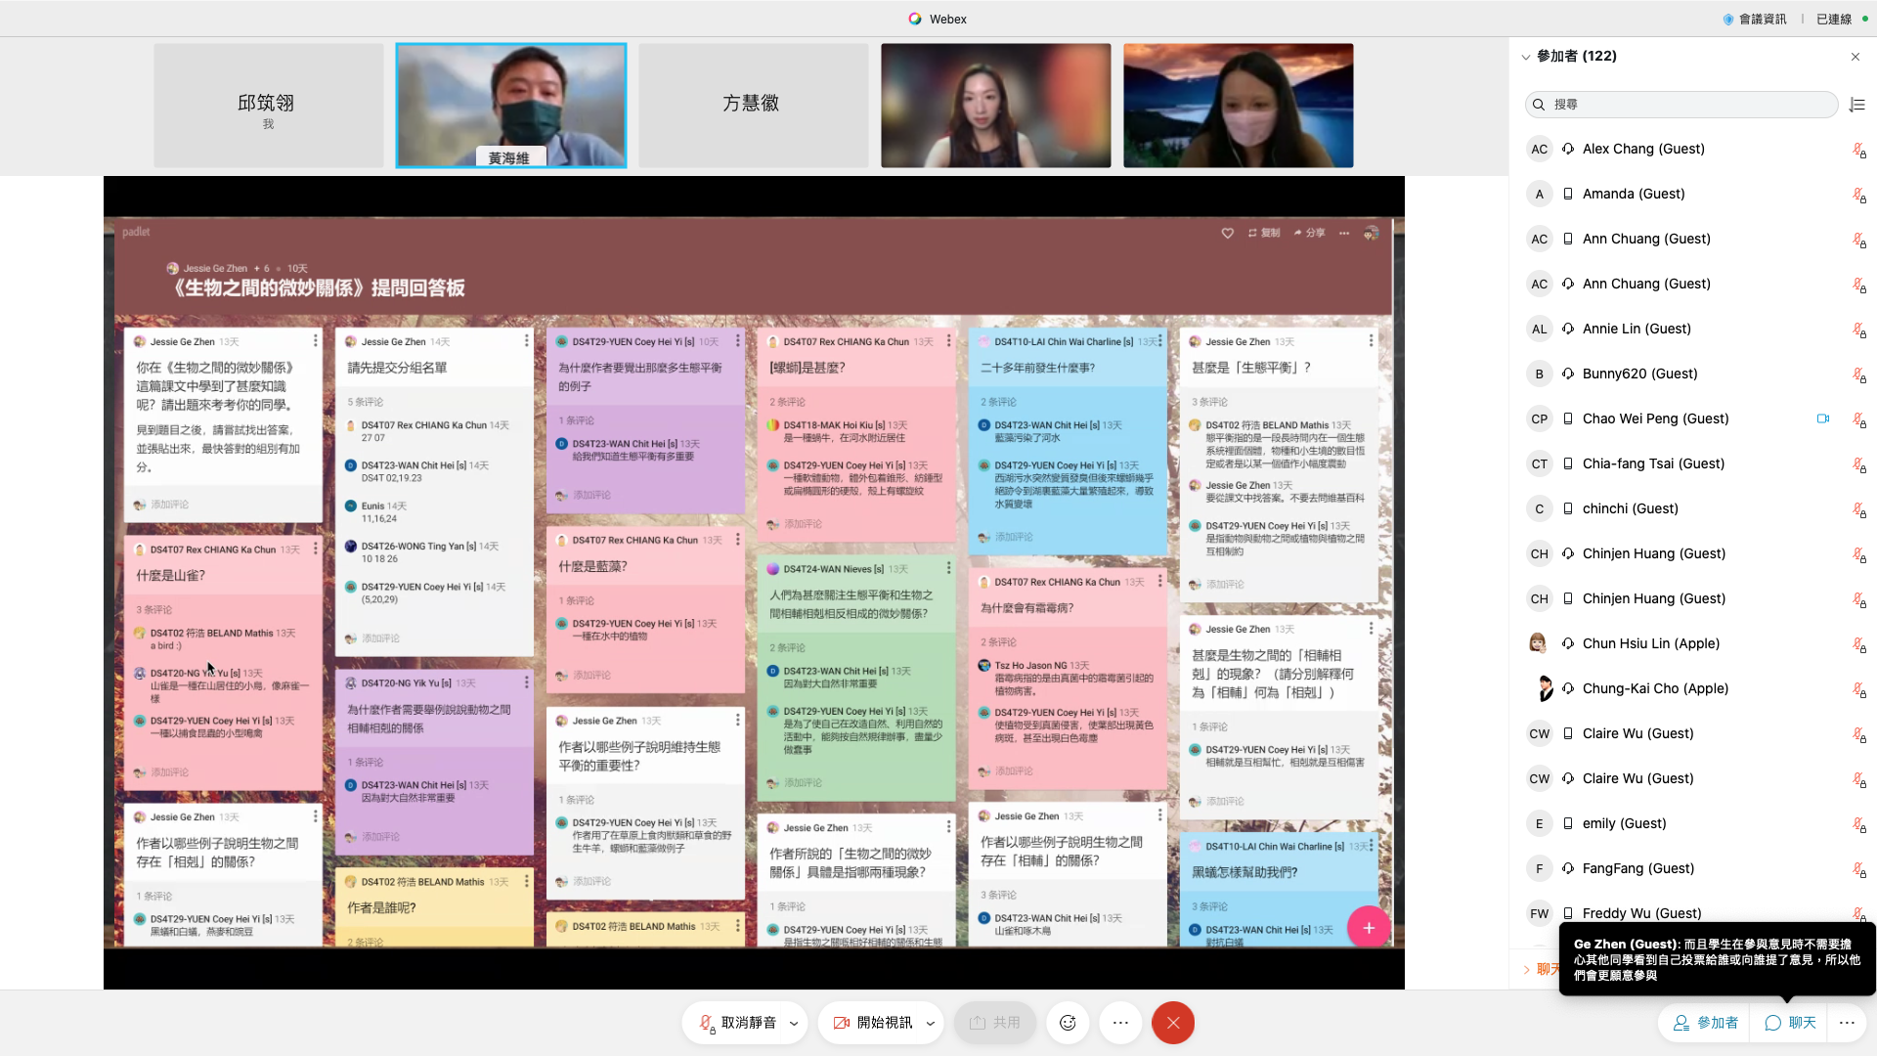This screenshot has height=1056, width=1877.
Task: Select the 黃海維 video thumbnail
Action: pyautogui.click(x=510, y=105)
